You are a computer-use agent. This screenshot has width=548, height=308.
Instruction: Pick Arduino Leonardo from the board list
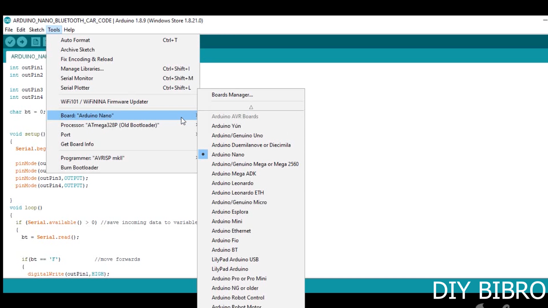point(232,183)
